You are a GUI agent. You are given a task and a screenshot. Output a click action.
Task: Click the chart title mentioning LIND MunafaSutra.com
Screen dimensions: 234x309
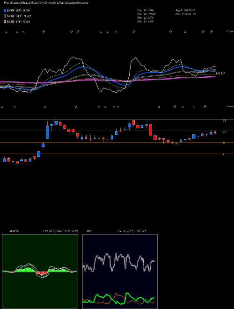tap(46, 3)
